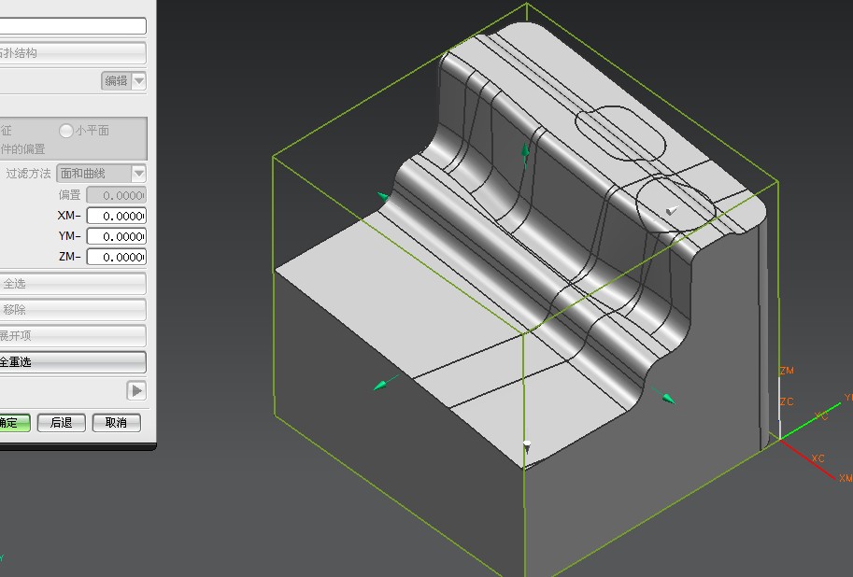
Task: Click the green arrow handle at bounding box upper-left edge
Action: pos(383,196)
